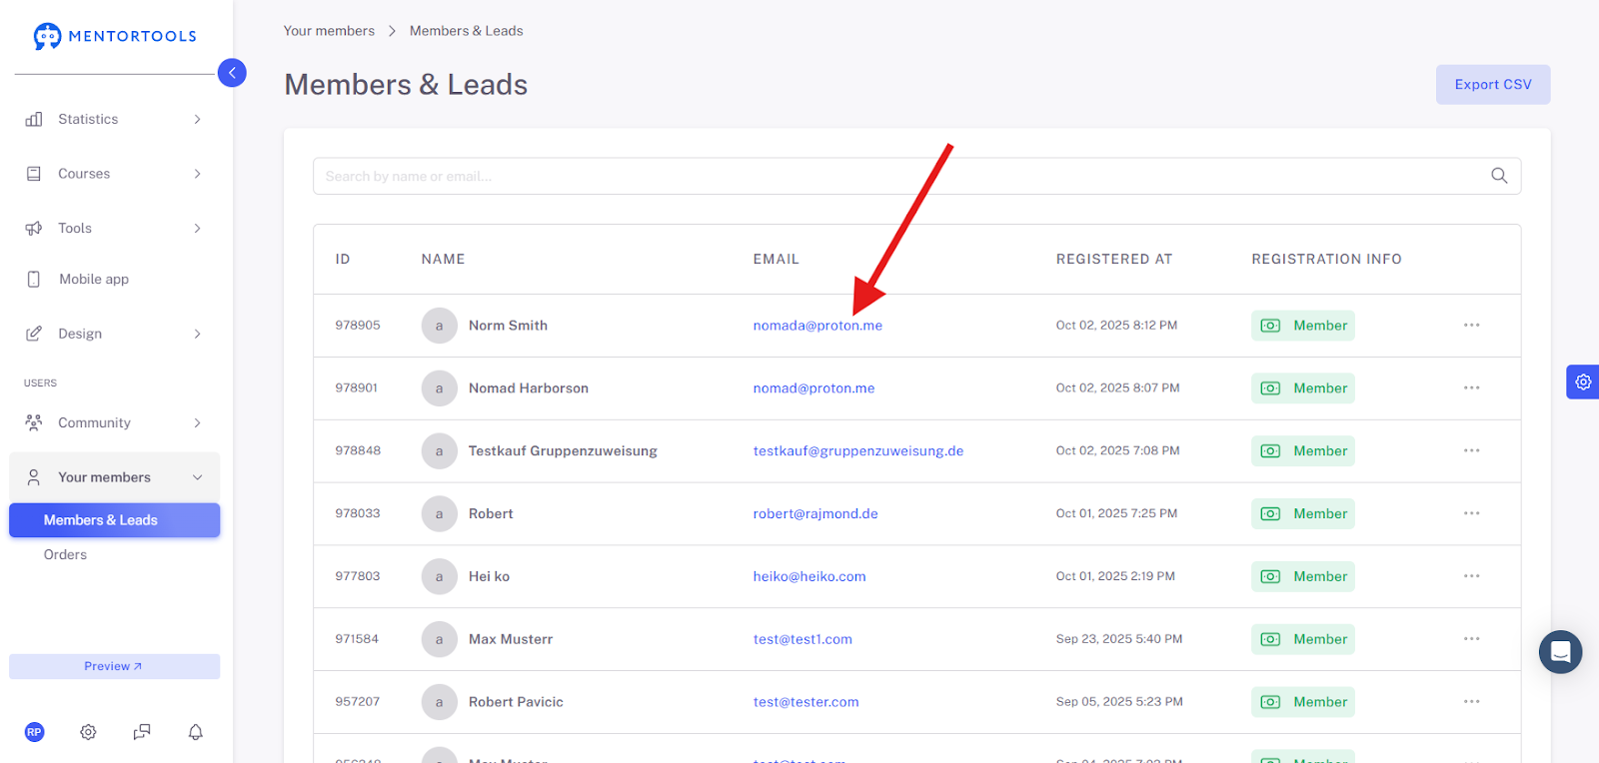Click the Preview button
The height and width of the screenshot is (763, 1599).
point(114,667)
